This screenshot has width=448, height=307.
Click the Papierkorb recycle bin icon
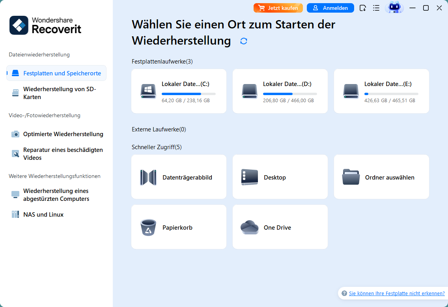tap(148, 228)
